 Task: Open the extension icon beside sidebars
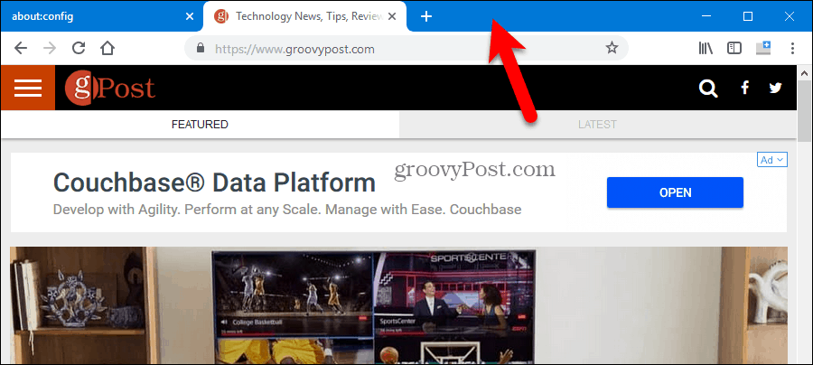(x=763, y=48)
